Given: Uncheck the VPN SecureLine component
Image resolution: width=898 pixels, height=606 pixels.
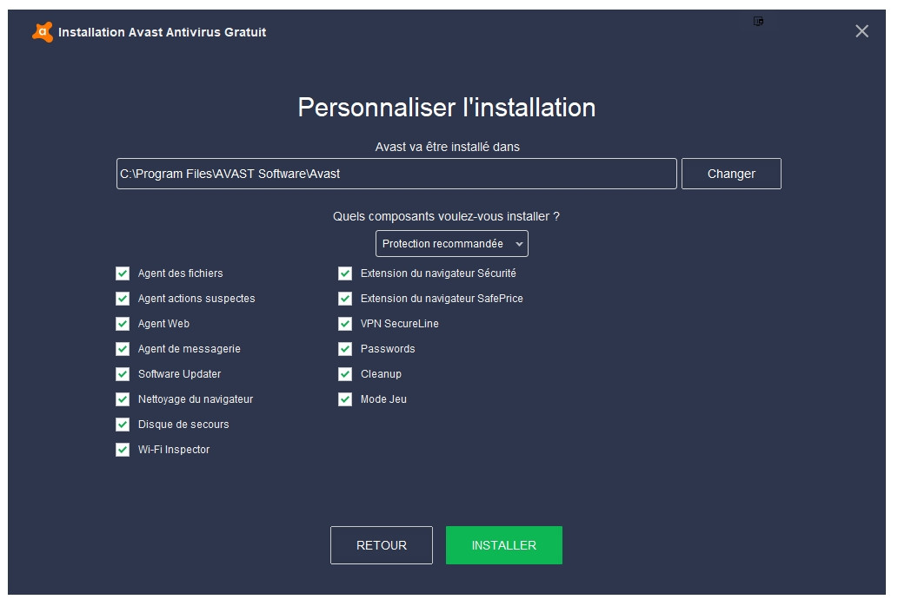Looking at the screenshot, I should click(345, 324).
